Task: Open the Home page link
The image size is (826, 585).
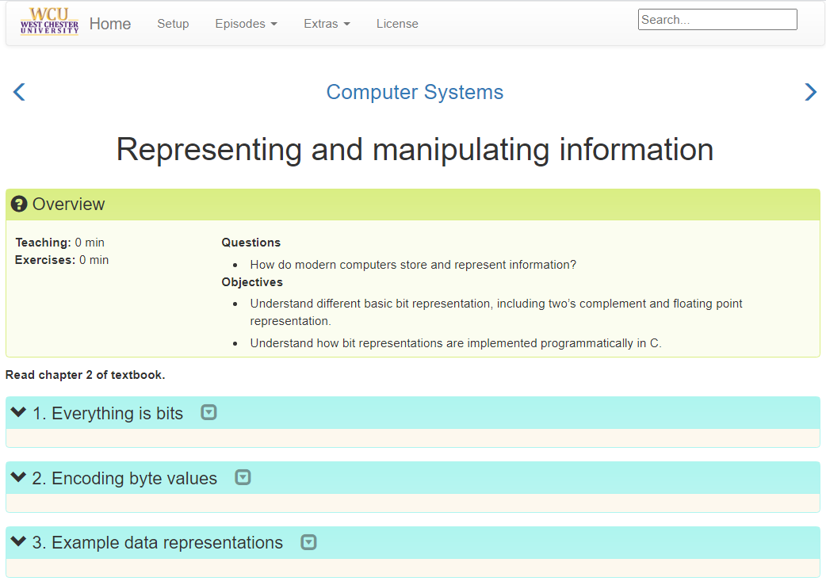Action: coord(110,24)
